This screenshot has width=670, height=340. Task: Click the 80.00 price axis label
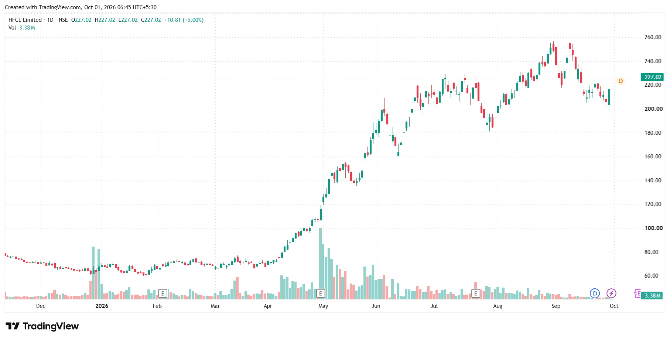coord(651,252)
